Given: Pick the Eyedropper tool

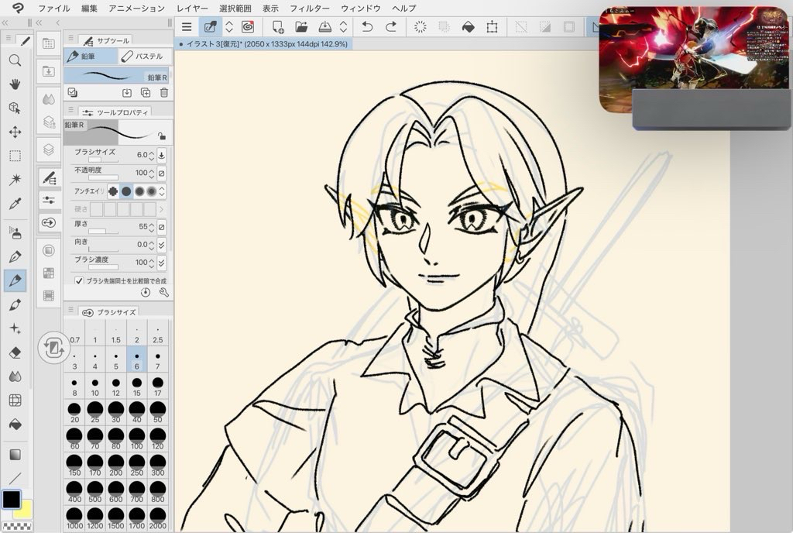Looking at the screenshot, I should click(x=15, y=204).
